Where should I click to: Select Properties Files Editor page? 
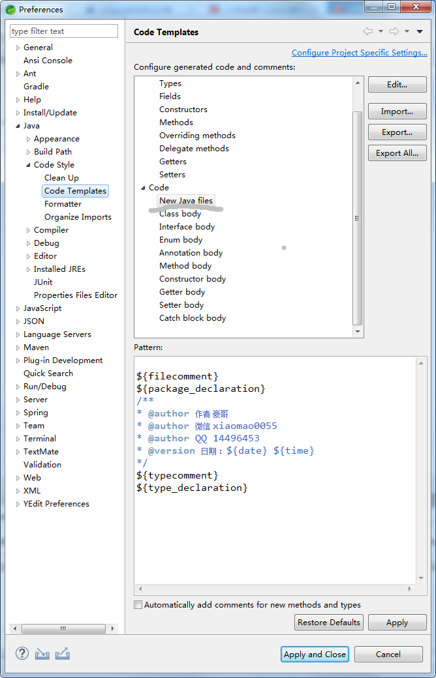coord(76,295)
